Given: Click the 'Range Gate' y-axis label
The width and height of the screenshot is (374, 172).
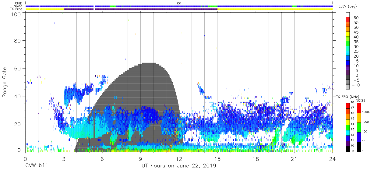Looking at the screenshot, I should click(x=5, y=83).
